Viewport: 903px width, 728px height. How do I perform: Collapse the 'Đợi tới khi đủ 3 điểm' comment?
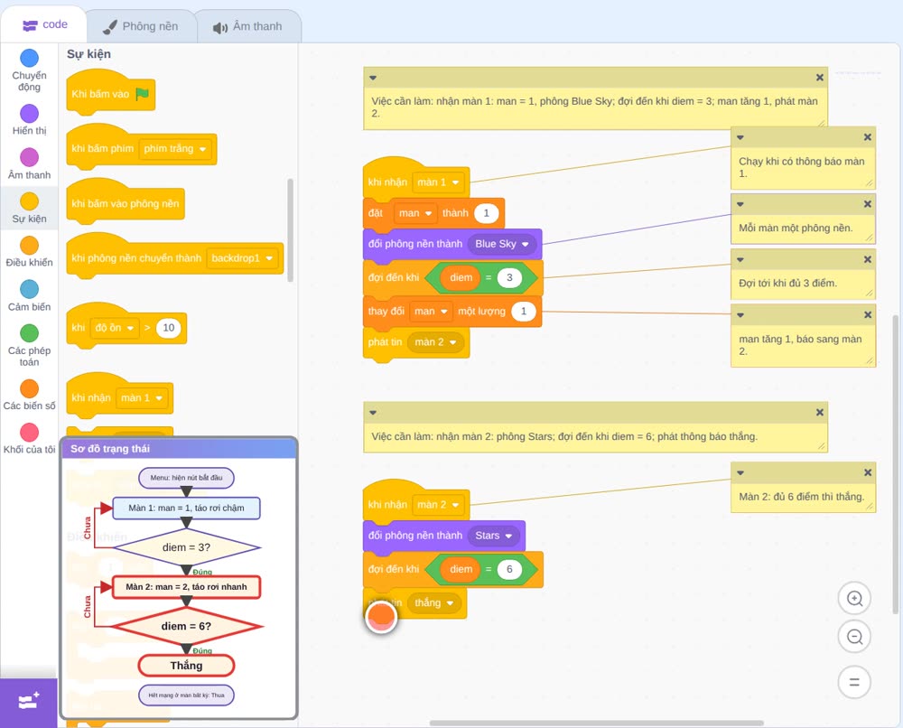coord(740,260)
